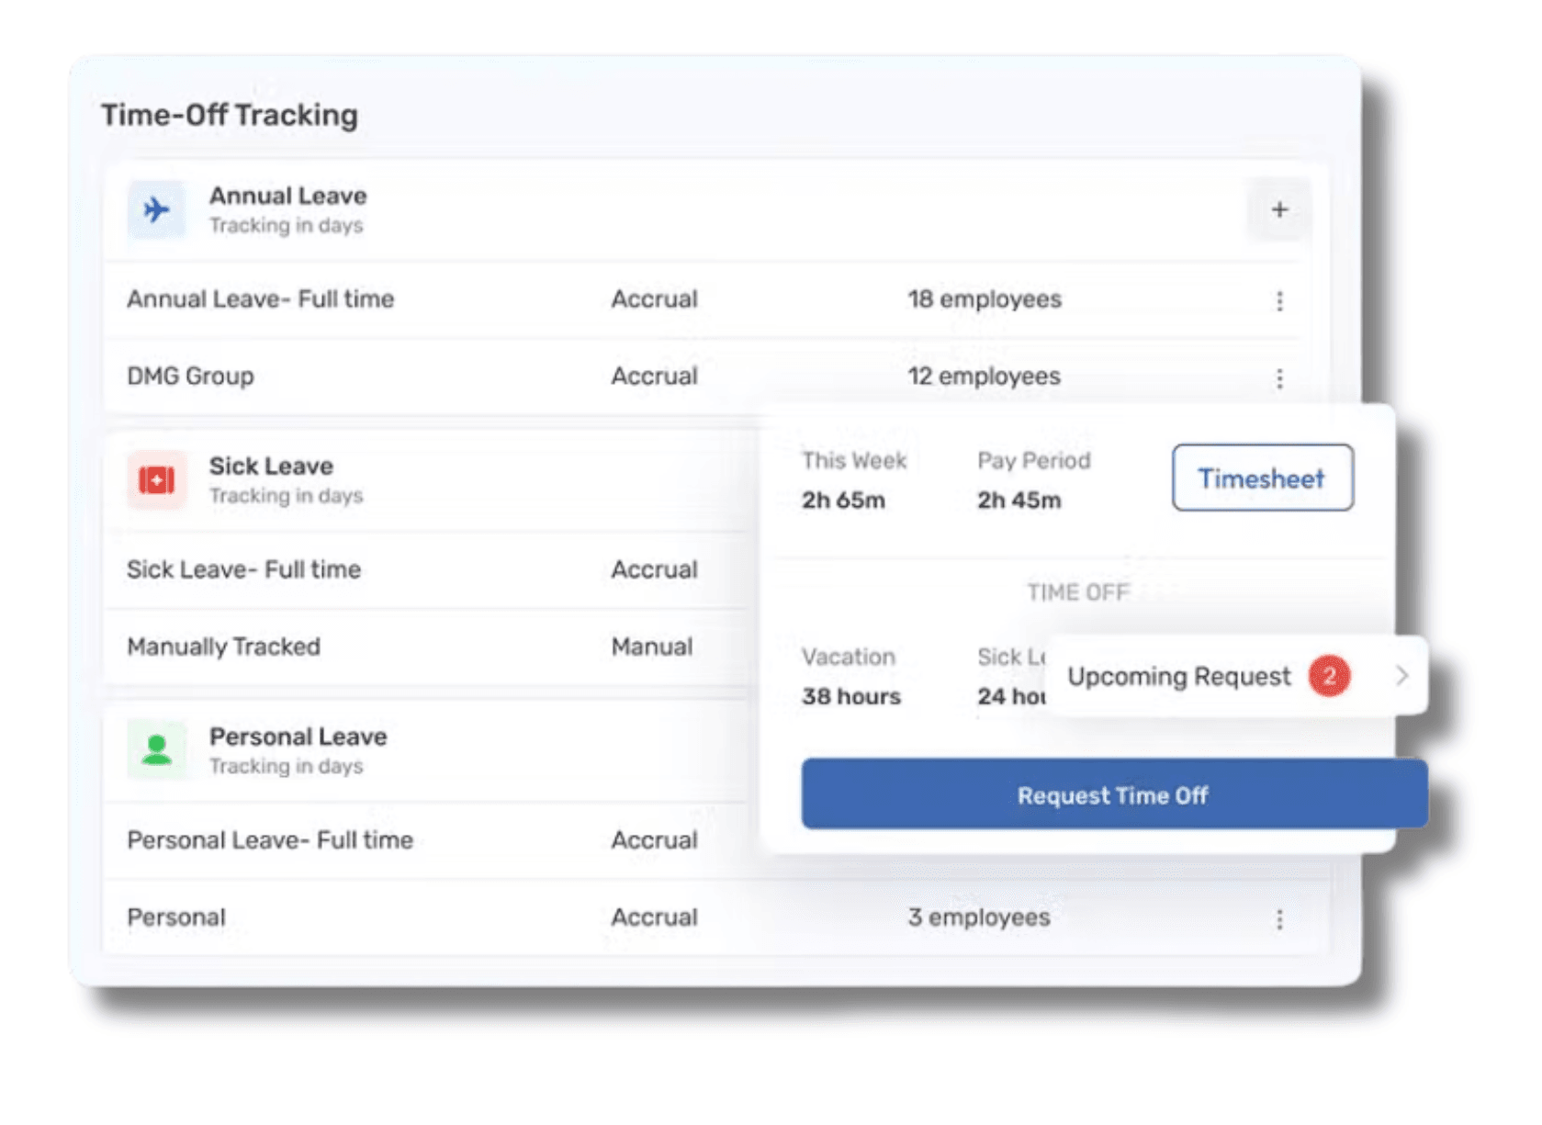Click the 18 employees count

pos(984,299)
